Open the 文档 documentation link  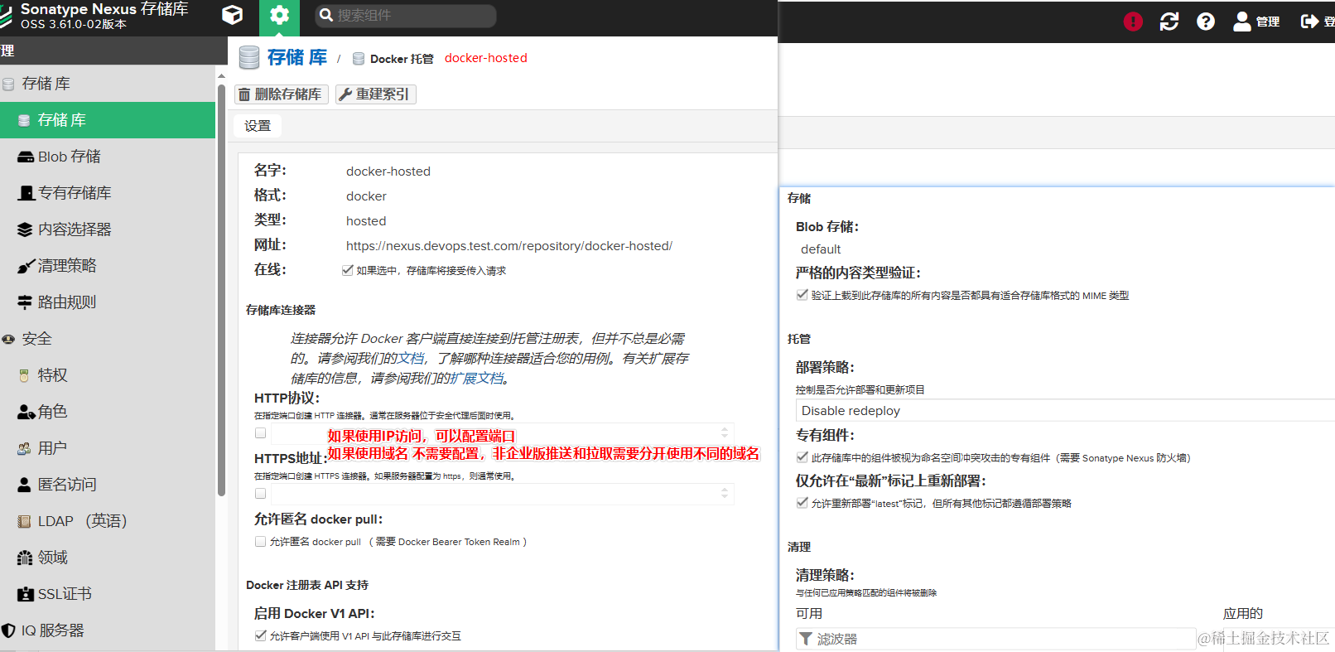[411, 359]
